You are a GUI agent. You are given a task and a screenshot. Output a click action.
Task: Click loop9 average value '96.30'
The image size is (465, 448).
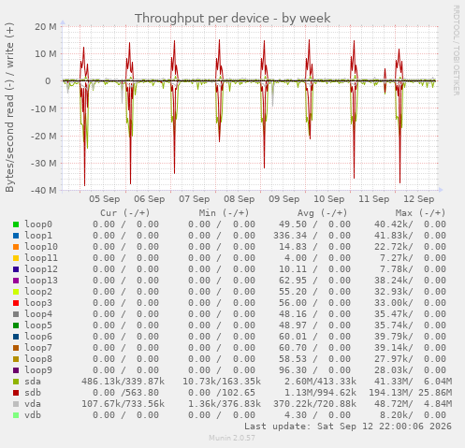[x=293, y=370]
